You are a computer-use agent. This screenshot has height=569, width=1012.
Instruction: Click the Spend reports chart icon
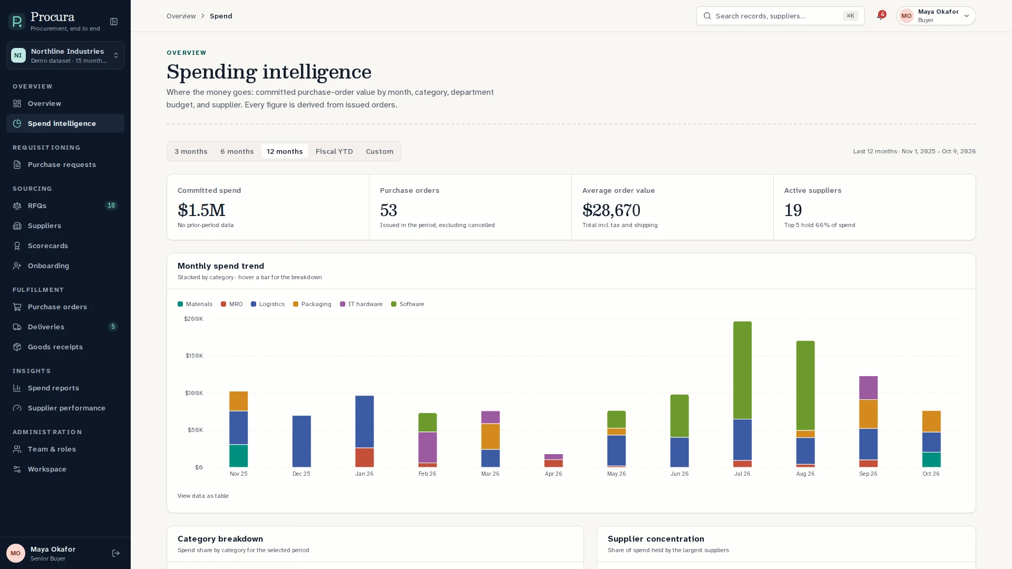(x=17, y=388)
